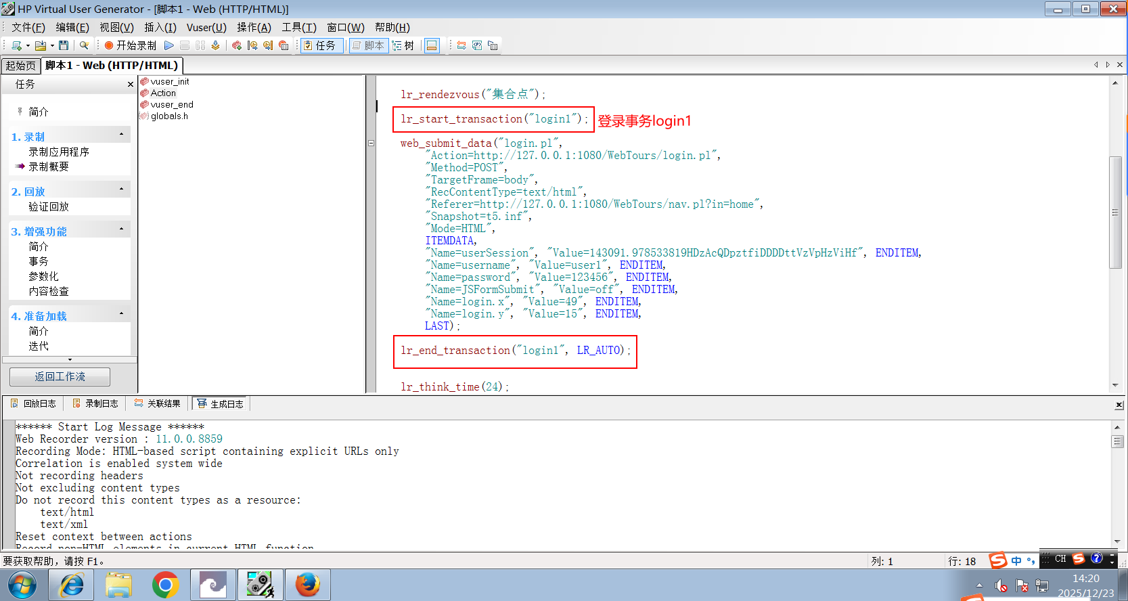Viewport: 1128px width, 601px height.
Task: Collapse the 3. 增强功能 section
Action: pos(122,229)
